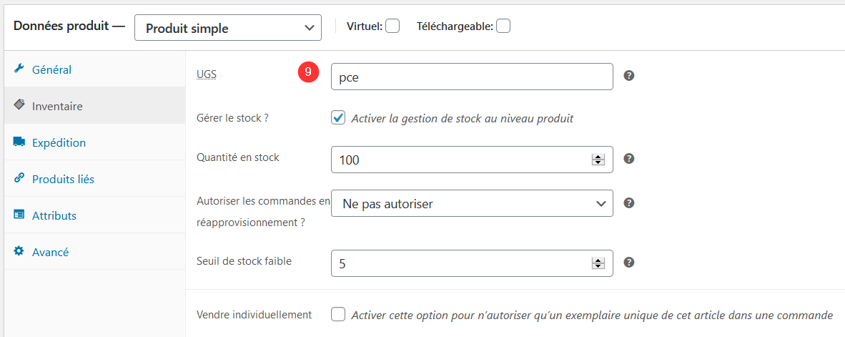This screenshot has width=845, height=337.
Task: Click the truck icon for Expédition
Action: pyautogui.click(x=19, y=142)
